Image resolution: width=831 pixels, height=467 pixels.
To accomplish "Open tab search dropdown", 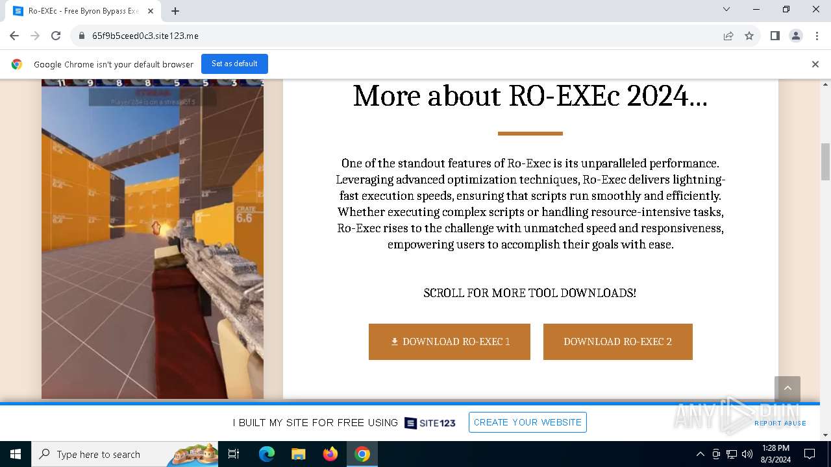I will point(726,9).
